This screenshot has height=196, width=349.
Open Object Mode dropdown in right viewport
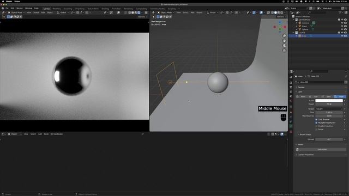(x=166, y=13)
